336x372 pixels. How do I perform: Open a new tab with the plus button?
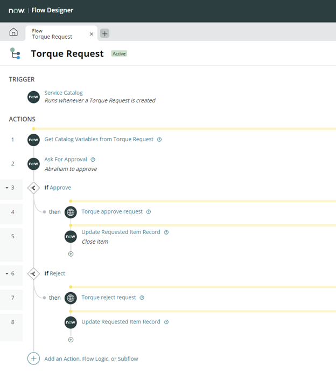click(x=105, y=33)
